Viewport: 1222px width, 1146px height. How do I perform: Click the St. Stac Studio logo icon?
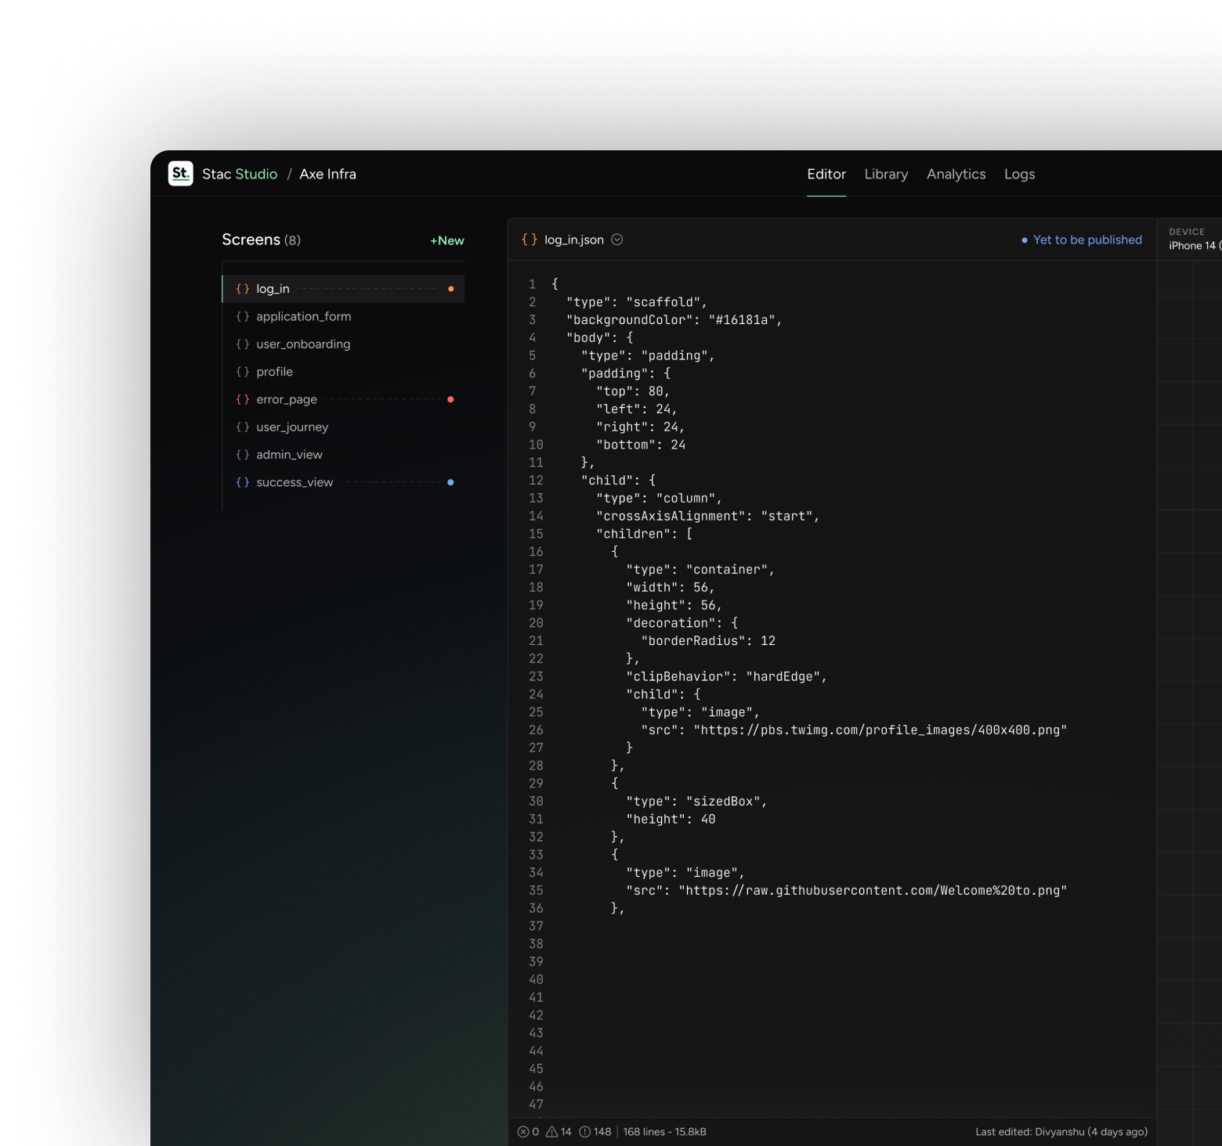181,173
